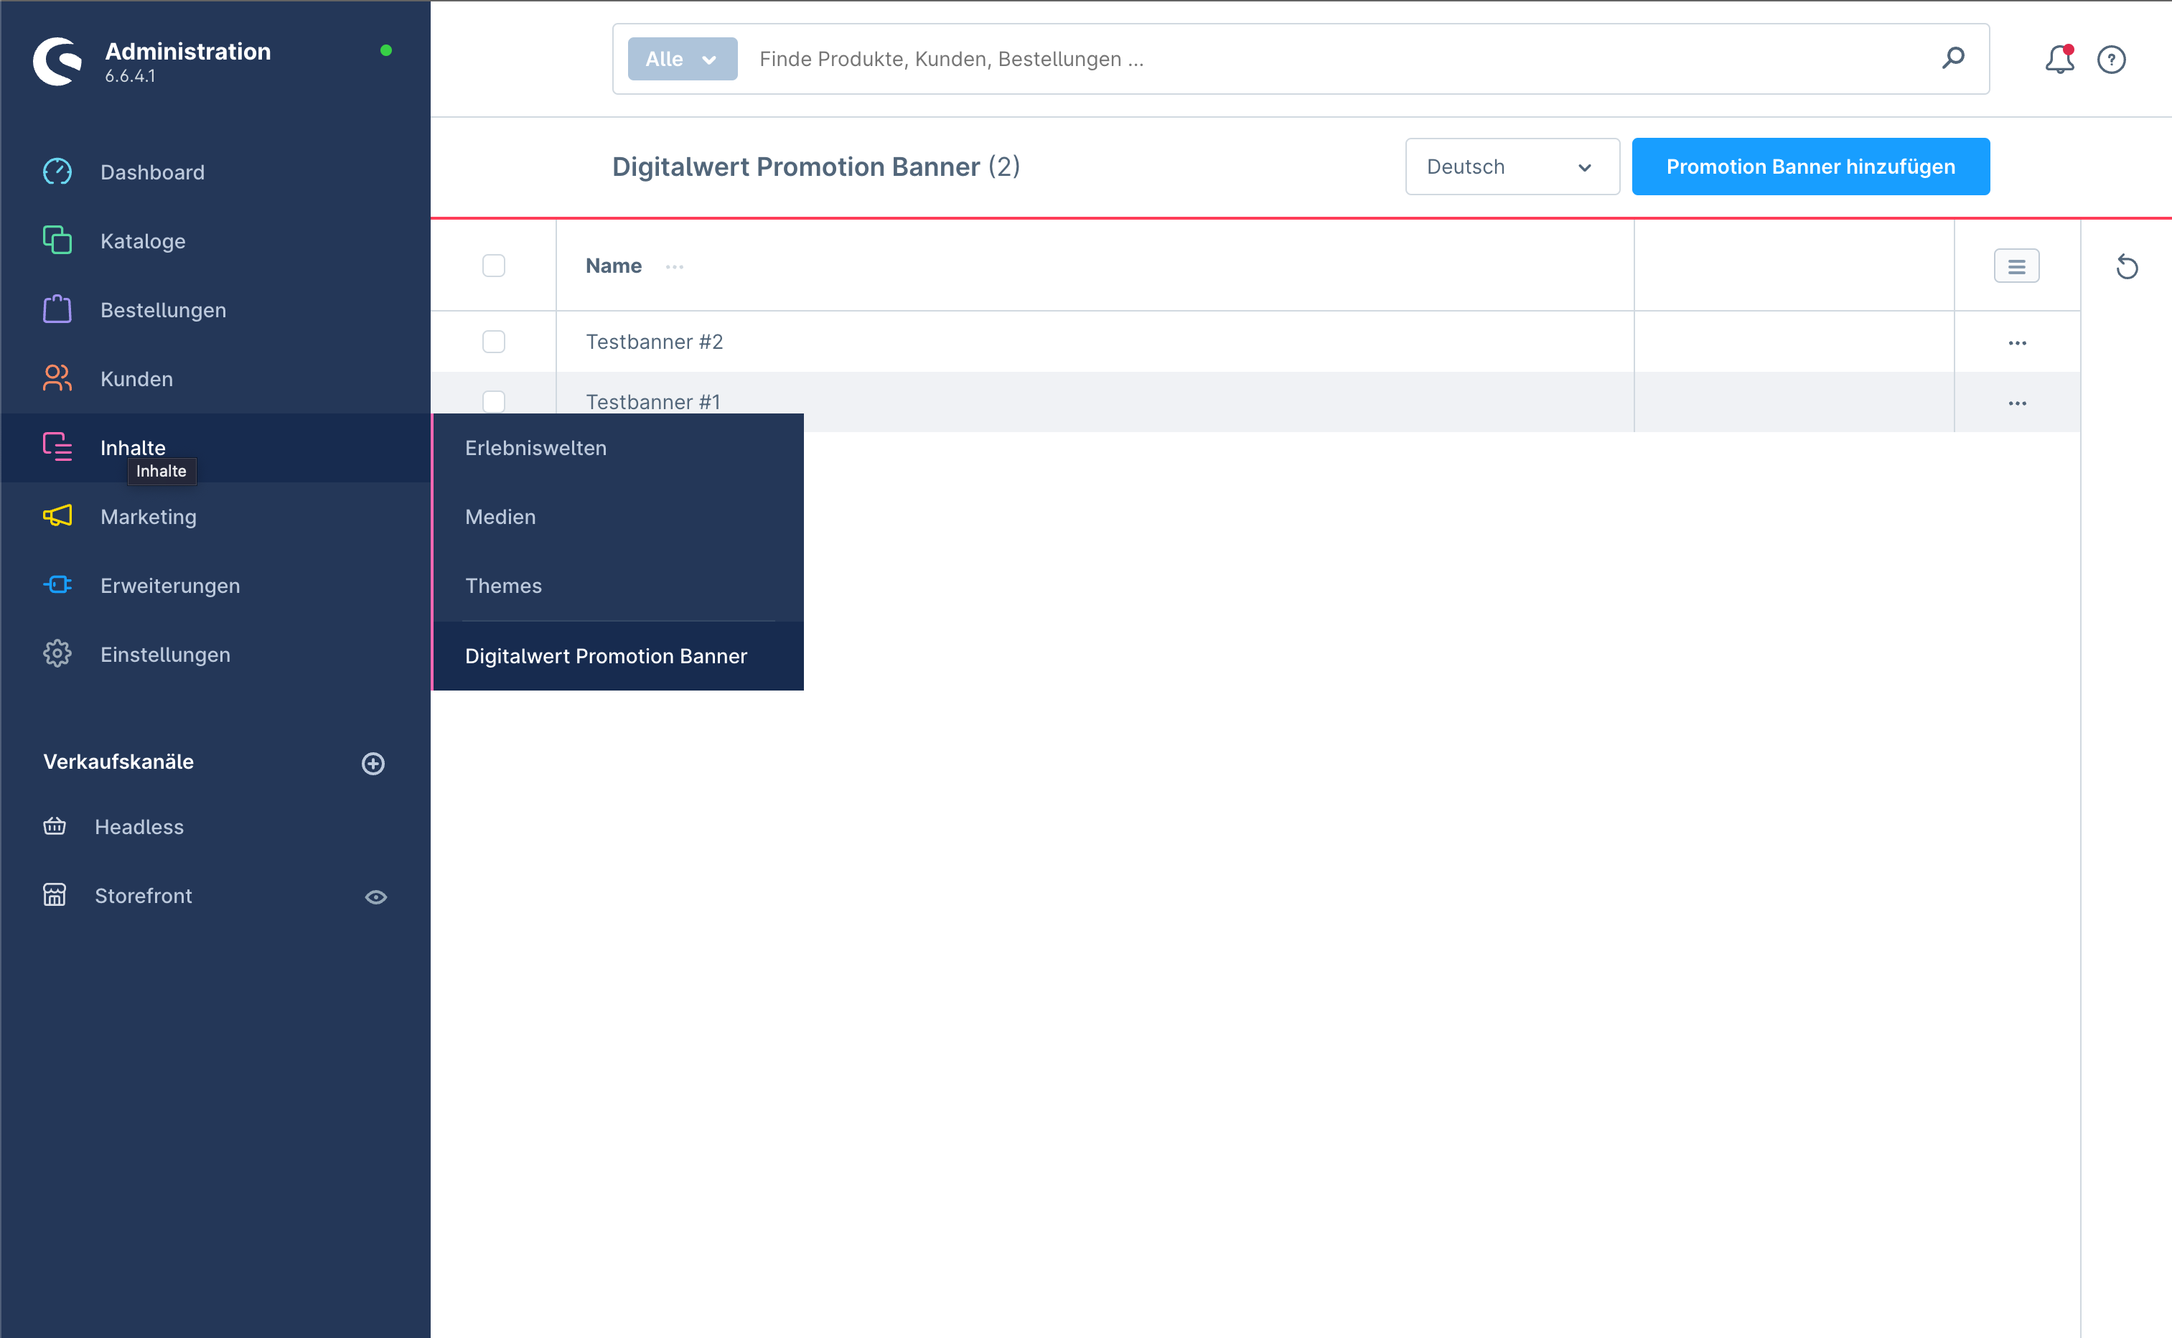Open the help question mark icon

(x=2112, y=60)
